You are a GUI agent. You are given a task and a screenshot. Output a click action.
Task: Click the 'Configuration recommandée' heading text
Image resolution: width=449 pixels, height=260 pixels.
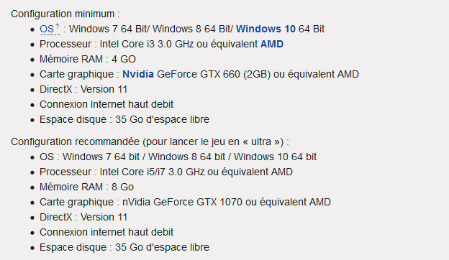pos(75,141)
